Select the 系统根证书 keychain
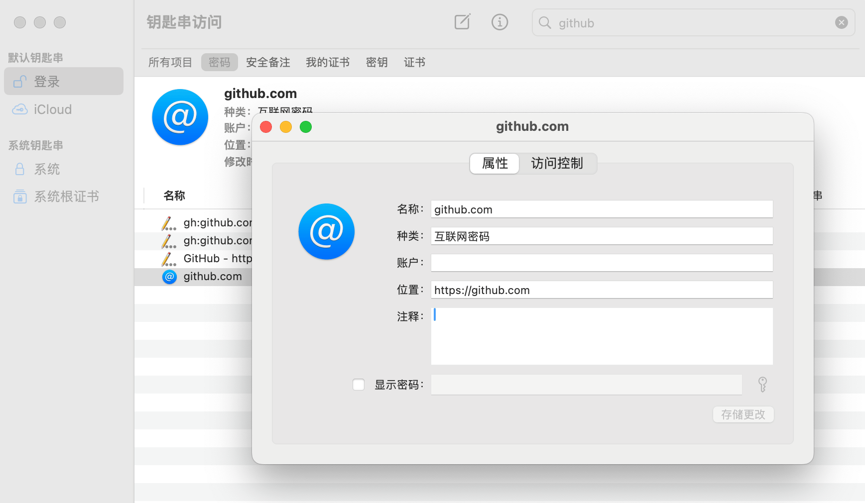 coord(66,197)
